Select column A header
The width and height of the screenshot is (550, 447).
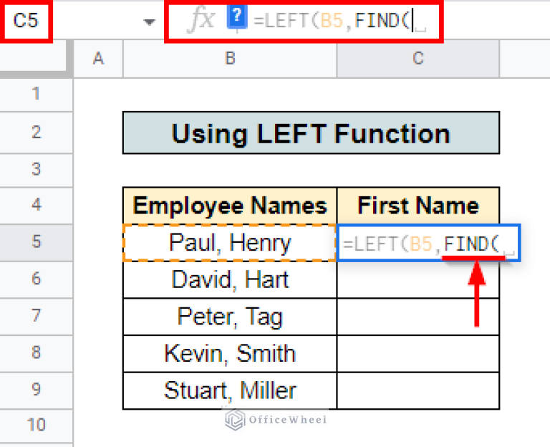coord(98,59)
